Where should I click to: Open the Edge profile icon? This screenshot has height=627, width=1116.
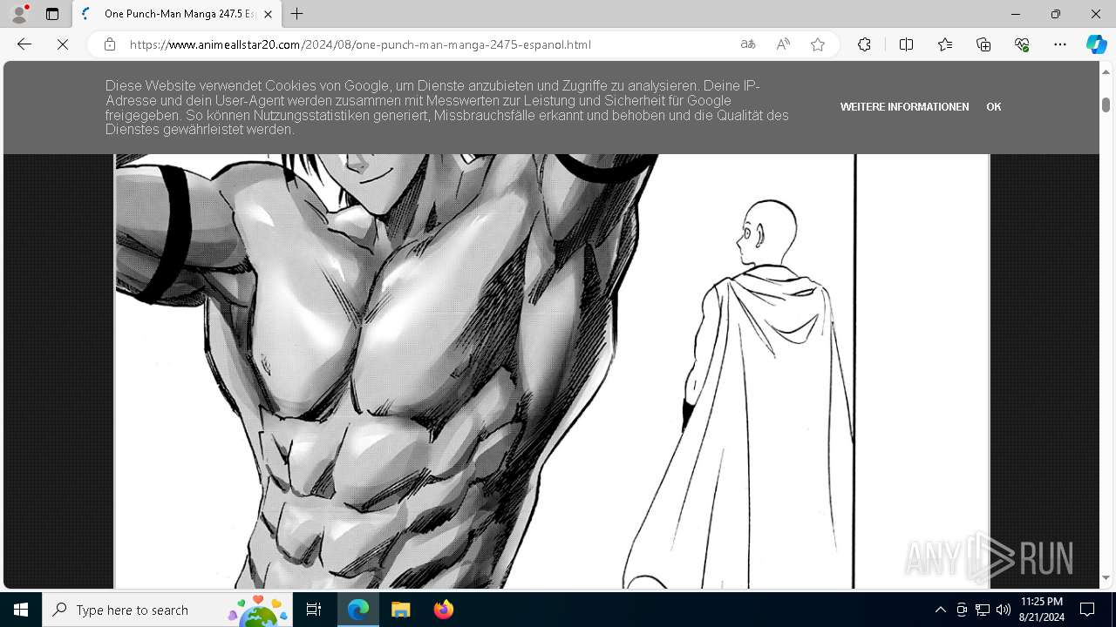(x=19, y=14)
